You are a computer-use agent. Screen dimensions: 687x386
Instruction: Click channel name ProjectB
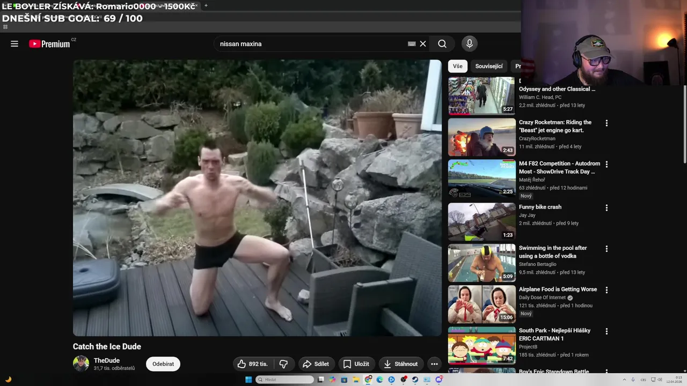(528, 347)
